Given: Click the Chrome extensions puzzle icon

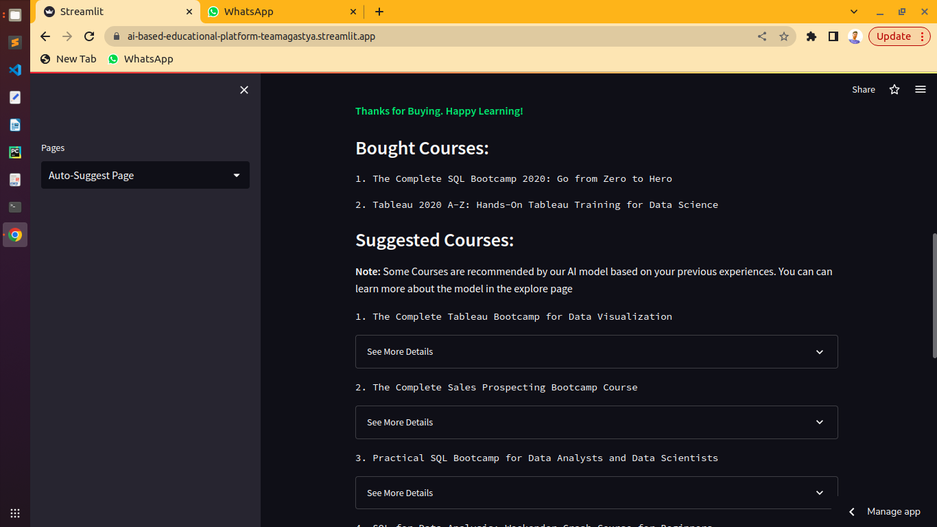Looking at the screenshot, I should click(x=811, y=36).
